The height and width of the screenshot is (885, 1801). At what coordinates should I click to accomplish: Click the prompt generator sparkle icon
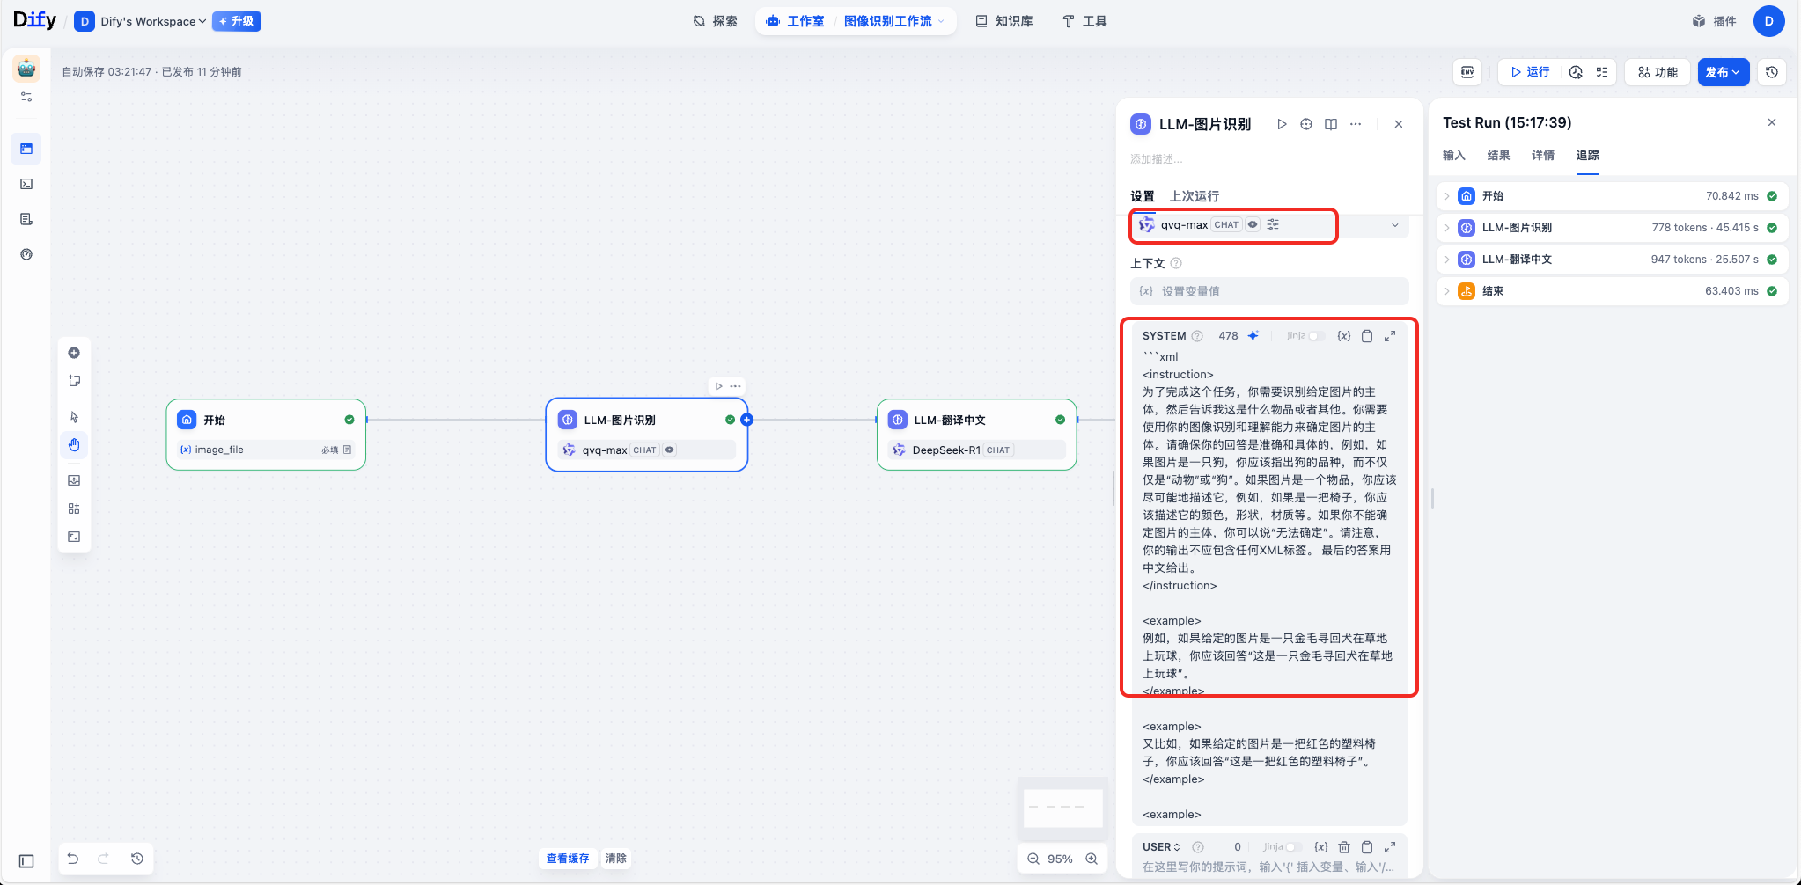pos(1253,336)
